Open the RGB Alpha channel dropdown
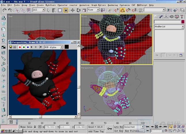This screenshot has width=186, height=134. [x=53, y=47]
